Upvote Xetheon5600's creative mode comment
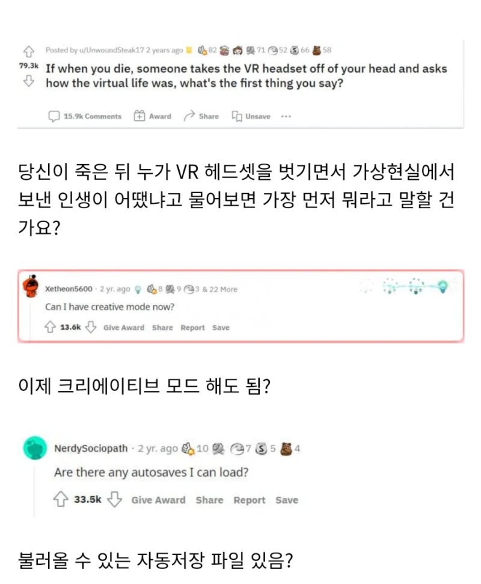481x584 pixels. 50,327
